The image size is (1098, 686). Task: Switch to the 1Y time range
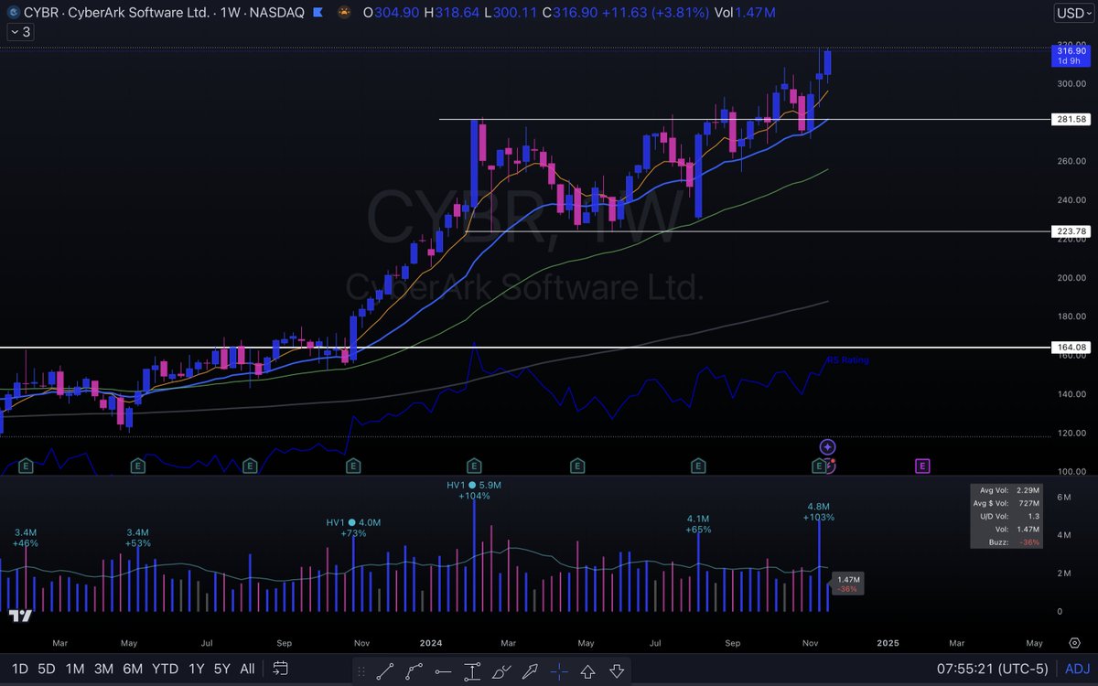[x=196, y=669]
